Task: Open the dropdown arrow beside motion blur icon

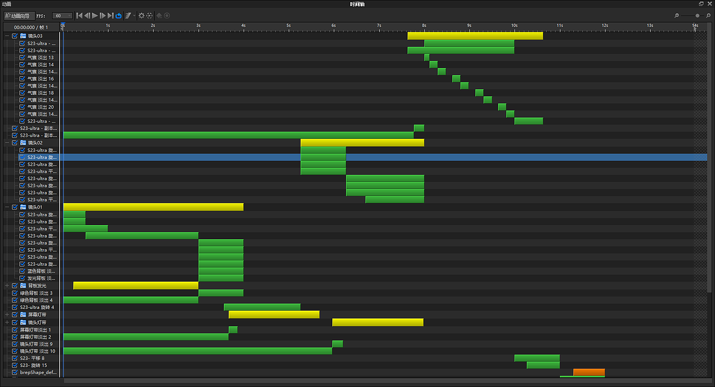Action: pos(134,16)
